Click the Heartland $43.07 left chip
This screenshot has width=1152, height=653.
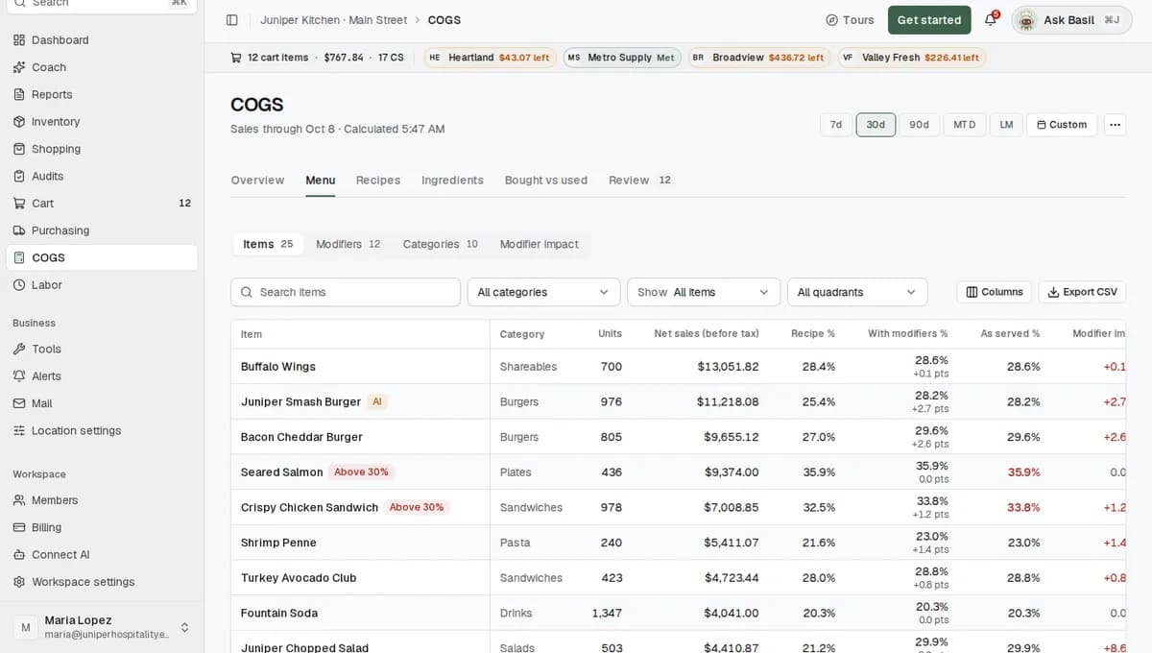click(490, 58)
